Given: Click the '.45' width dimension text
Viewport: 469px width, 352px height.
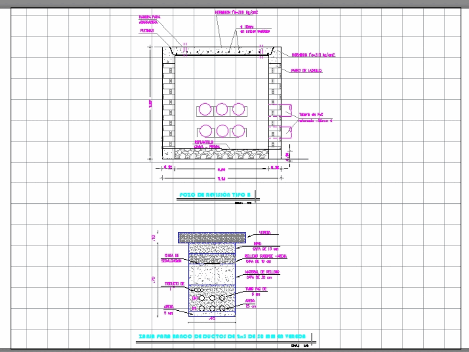Looking at the screenshot, I should pos(212,319).
